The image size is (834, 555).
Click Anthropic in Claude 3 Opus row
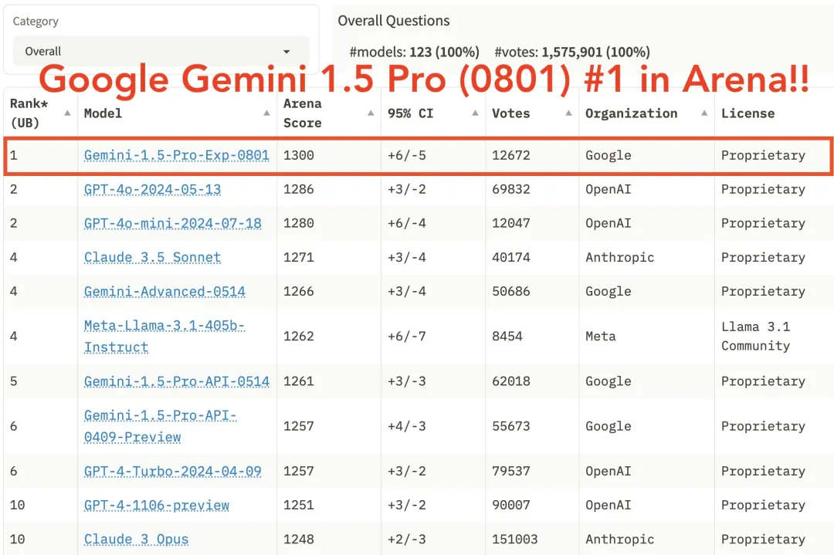(619, 539)
